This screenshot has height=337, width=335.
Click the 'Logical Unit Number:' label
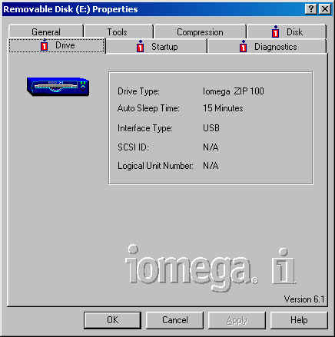tap(155, 166)
